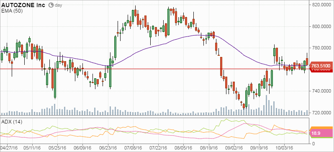
Task: Click the 780.0000 price axis label
Action: pyautogui.click(x=321, y=48)
